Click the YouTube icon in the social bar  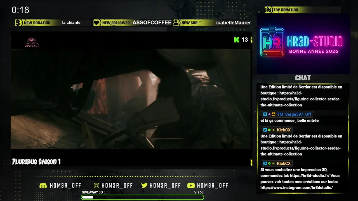pos(191,186)
